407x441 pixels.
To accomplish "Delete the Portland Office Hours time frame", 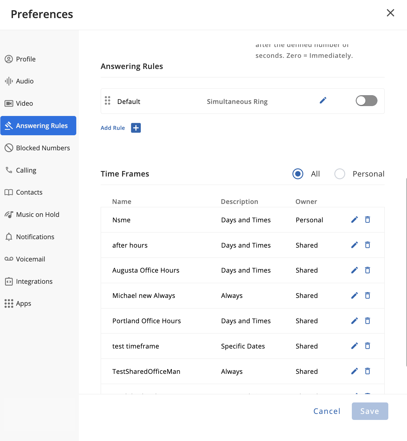I will [x=368, y=321].
